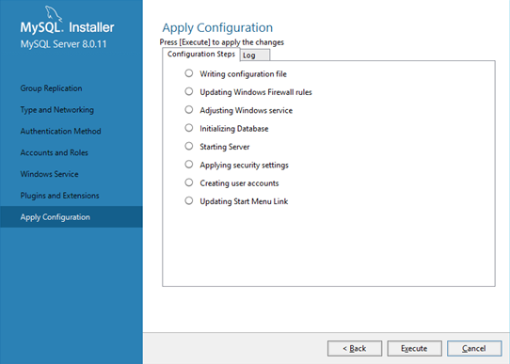The width and height of the screenshot is (510, 364).
Task: Click the 'Adjusting Windows service' text
Action: click(x=246, y=110)
